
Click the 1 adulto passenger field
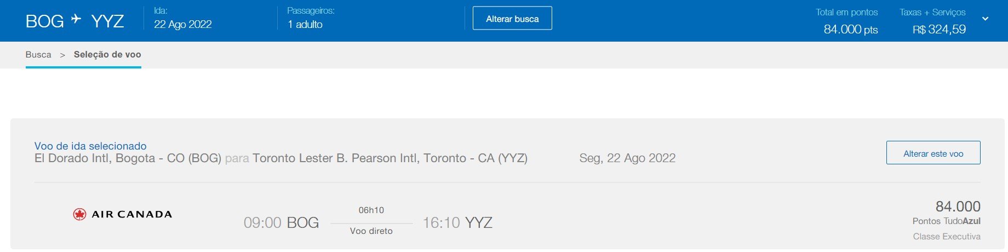click(x=305, y=24)
